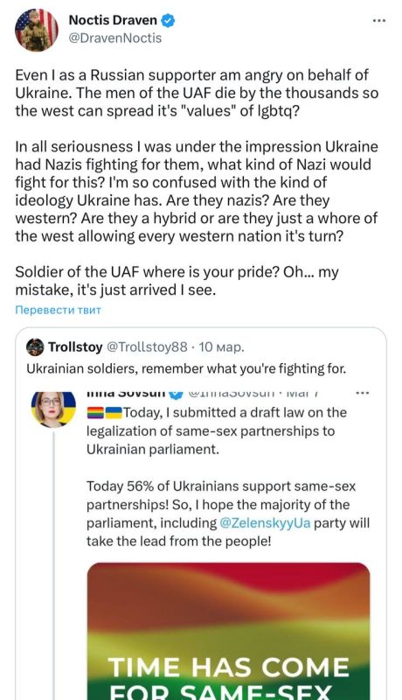Open the TIME HAS COME image
The width and height of the screenshot is (402, 700).
228,631
